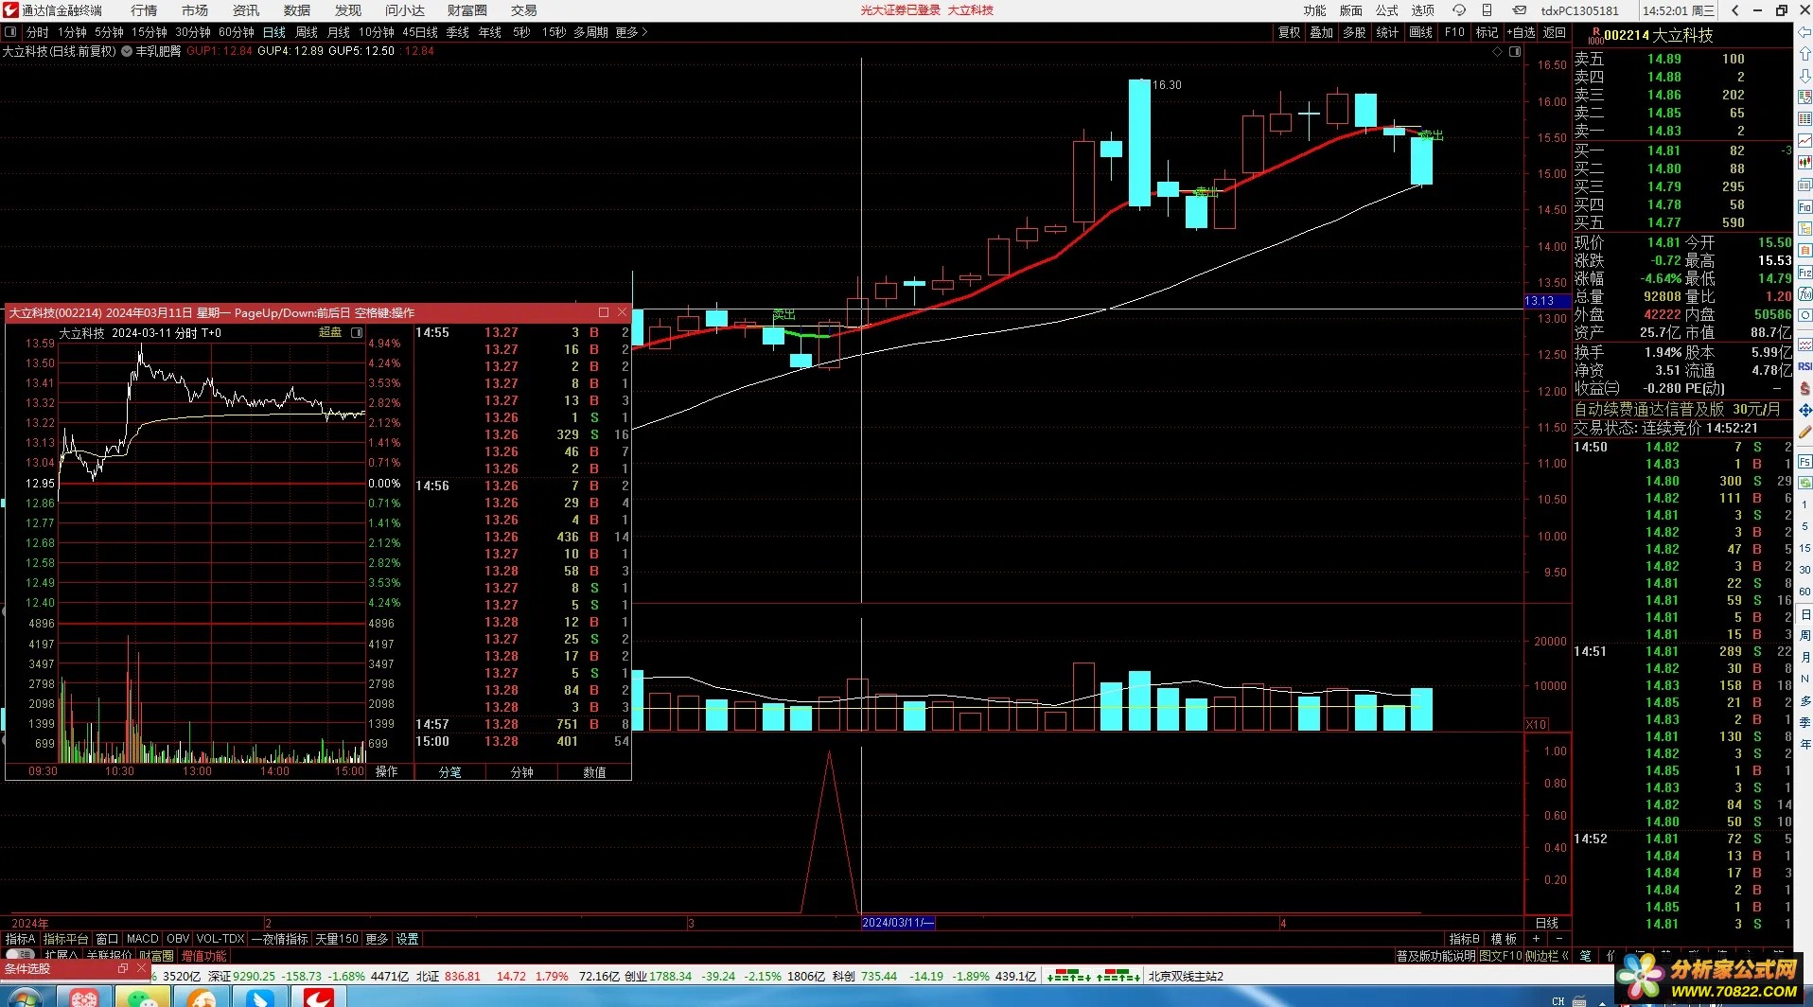Select the 60分钟 period tab
1813x1007 pixels.
point(237,32)
